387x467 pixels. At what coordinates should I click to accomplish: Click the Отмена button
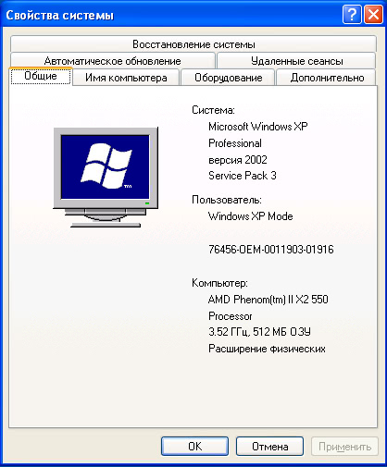(269, 446)
